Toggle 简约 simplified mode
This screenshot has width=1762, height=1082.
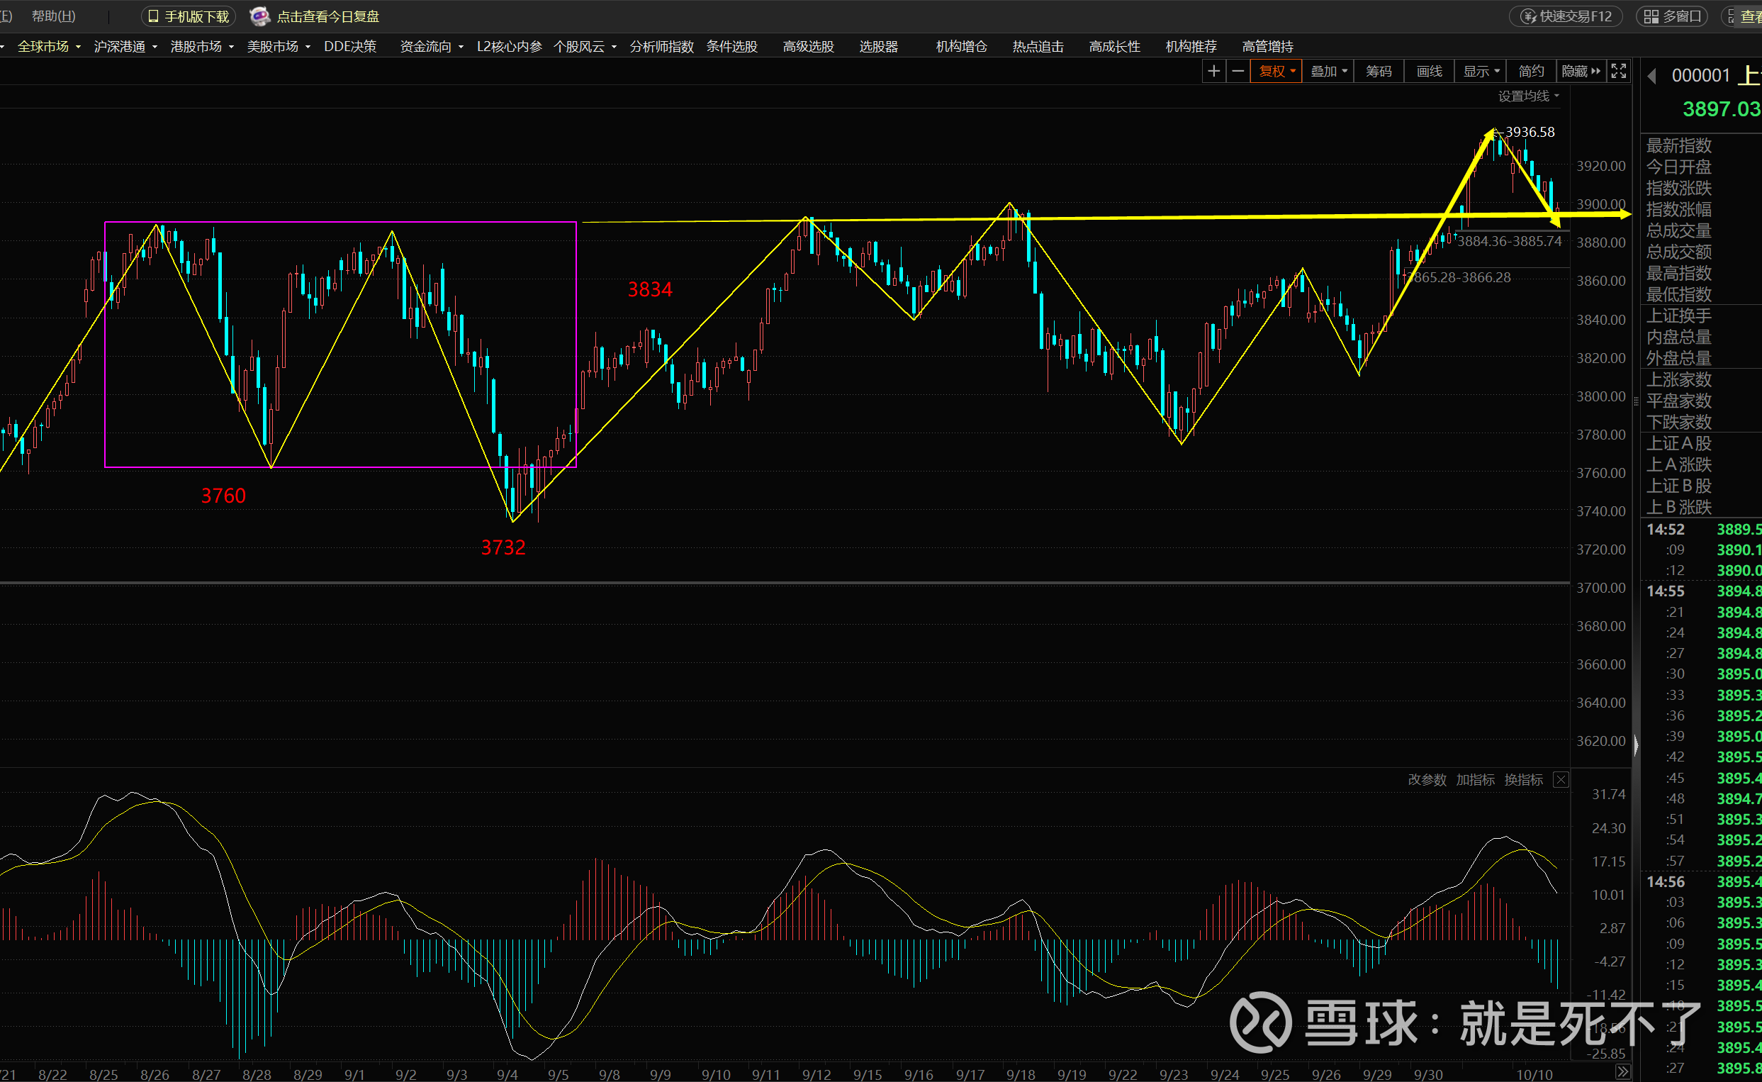point(1531,71)
